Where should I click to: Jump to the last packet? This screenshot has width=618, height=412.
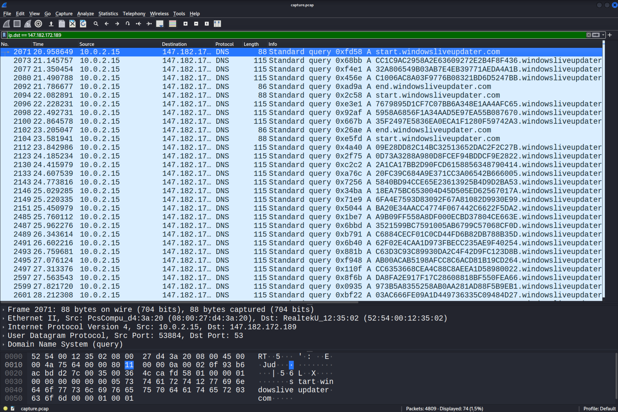[x=149, y=24]
